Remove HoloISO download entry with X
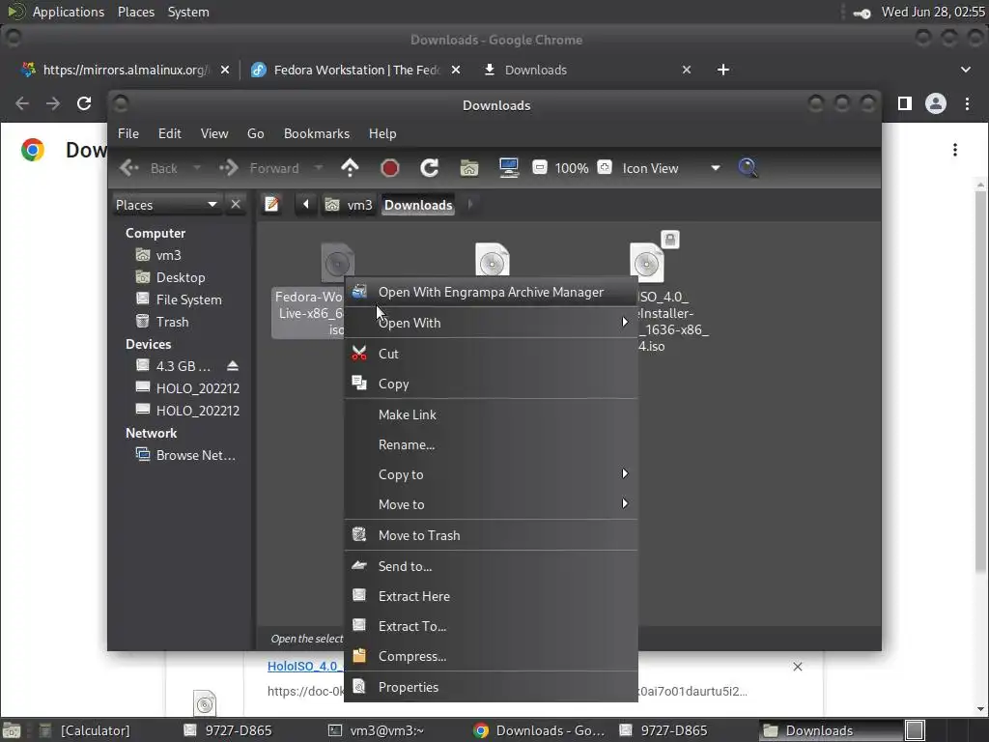Image resolution: width=989 pixels, height=742 pixels. pyautogui.click(x=797, y=667)
